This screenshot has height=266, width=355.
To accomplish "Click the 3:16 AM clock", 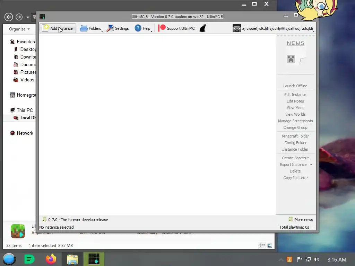I will [x=337, y=260].
